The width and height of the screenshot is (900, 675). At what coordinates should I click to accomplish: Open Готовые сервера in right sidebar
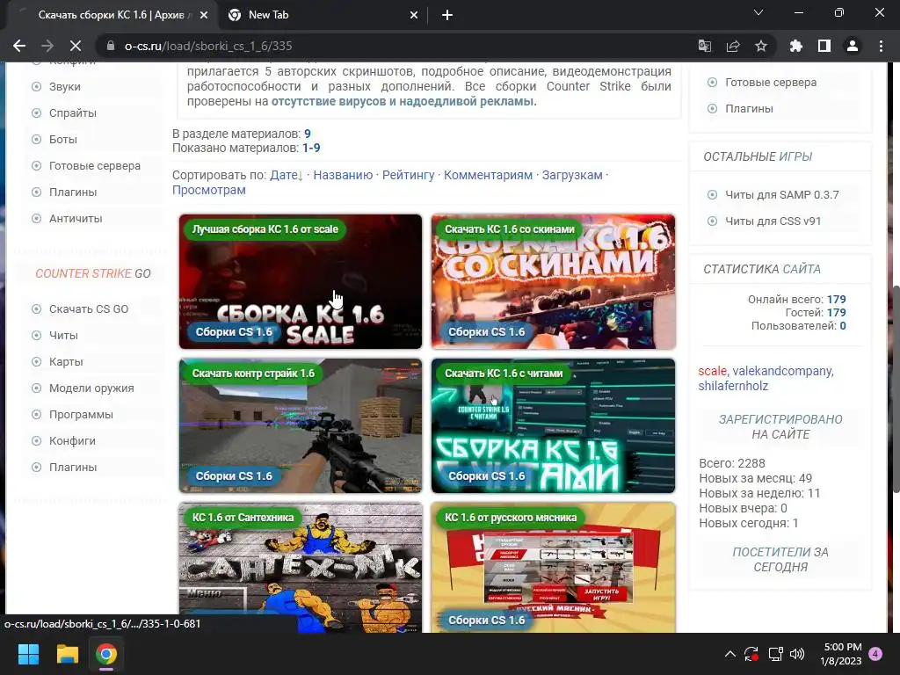coord(771,83)
